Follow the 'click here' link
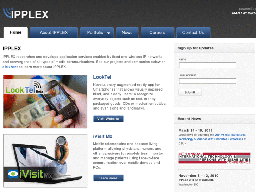The image size is (256, 192). coord(10,67)
